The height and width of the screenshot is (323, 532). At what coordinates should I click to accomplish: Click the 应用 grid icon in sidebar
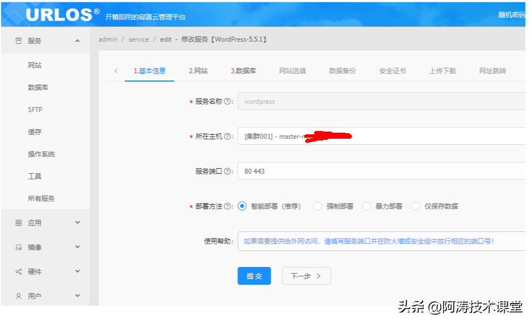(x=19, y=223)
